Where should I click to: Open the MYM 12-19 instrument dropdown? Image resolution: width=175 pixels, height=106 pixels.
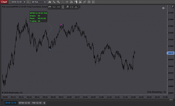(18, 2)
